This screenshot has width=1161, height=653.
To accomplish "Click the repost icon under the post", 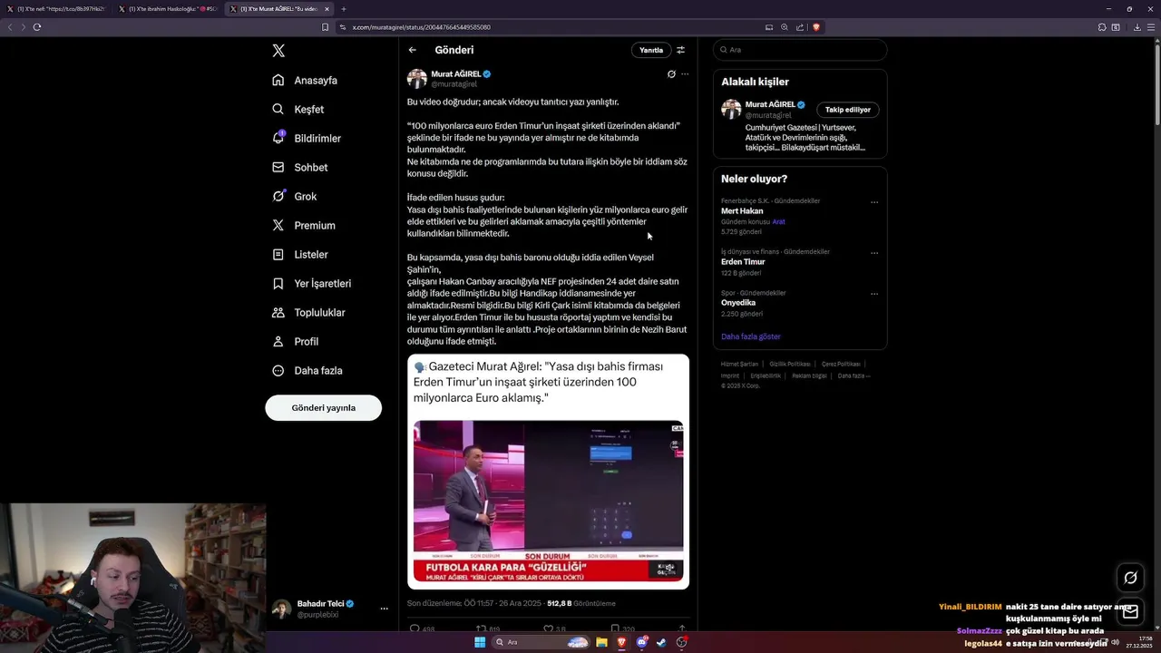I will click(x=481, y=628).
